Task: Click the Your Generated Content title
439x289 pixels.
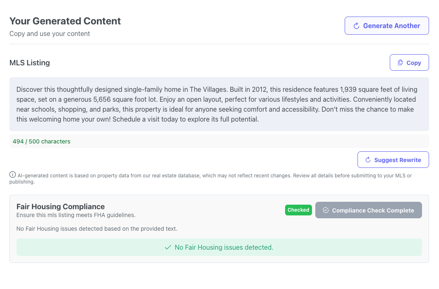Action: [x=65, y=21]
